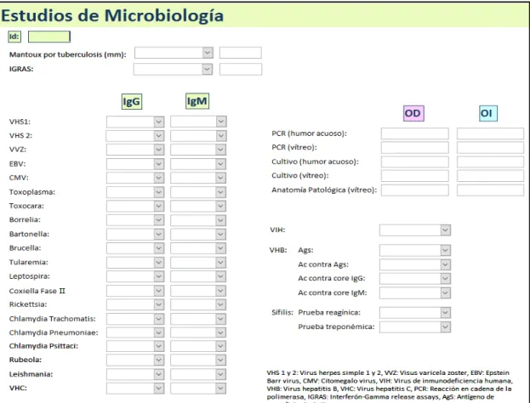Open the Chlamydia Pneumoniae IgM dropdown
The image size is (530, 403).
coord(221,332)
